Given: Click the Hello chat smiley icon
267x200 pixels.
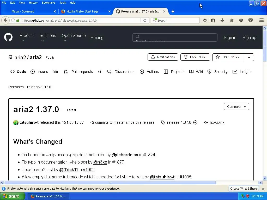Looking at the screenshot, I should click(x=241, y=20).
